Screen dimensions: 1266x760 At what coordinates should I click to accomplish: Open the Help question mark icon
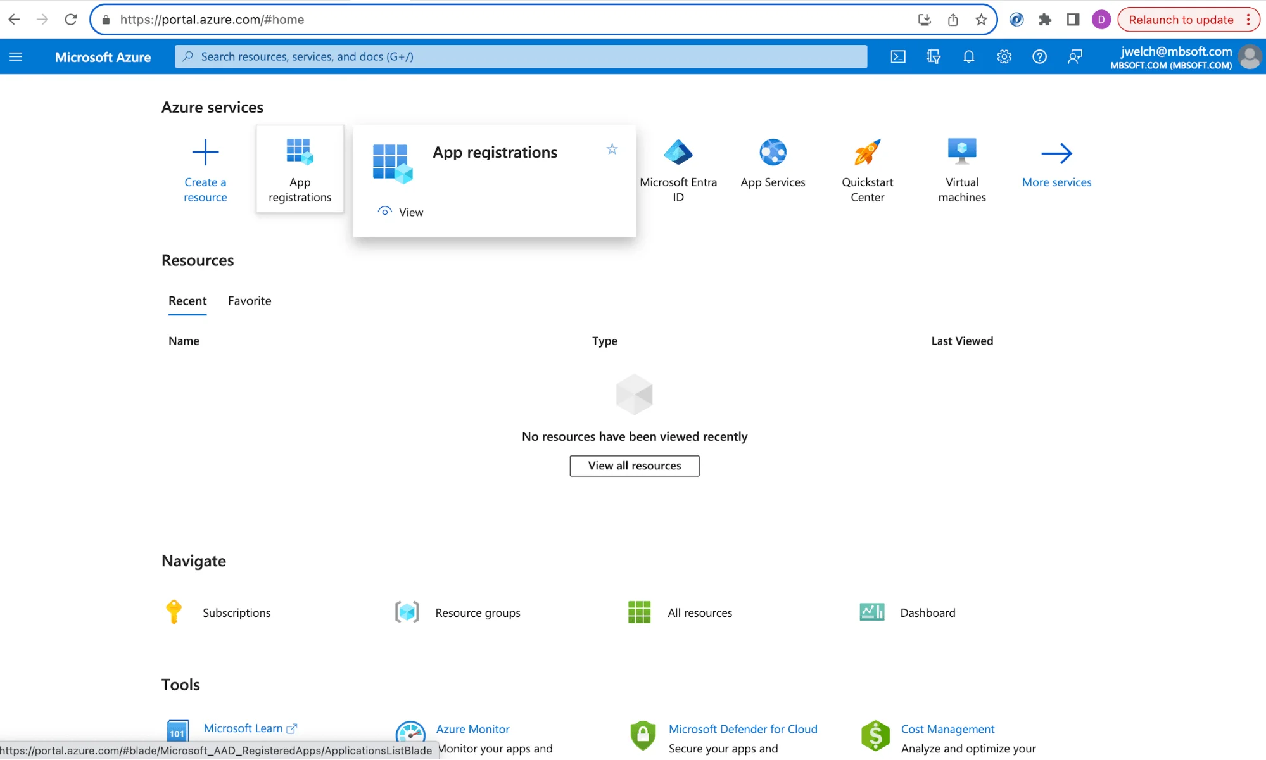(x=1039, y=57)
